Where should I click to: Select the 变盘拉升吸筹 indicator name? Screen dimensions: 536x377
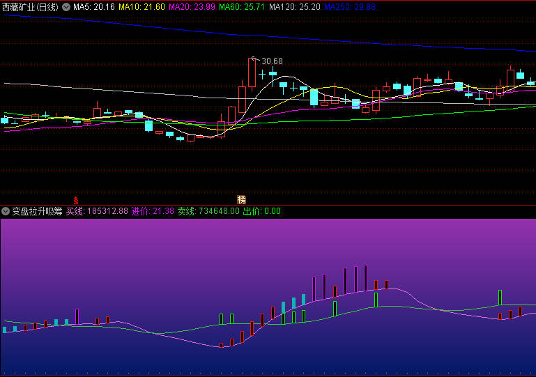tap(37, 211)
